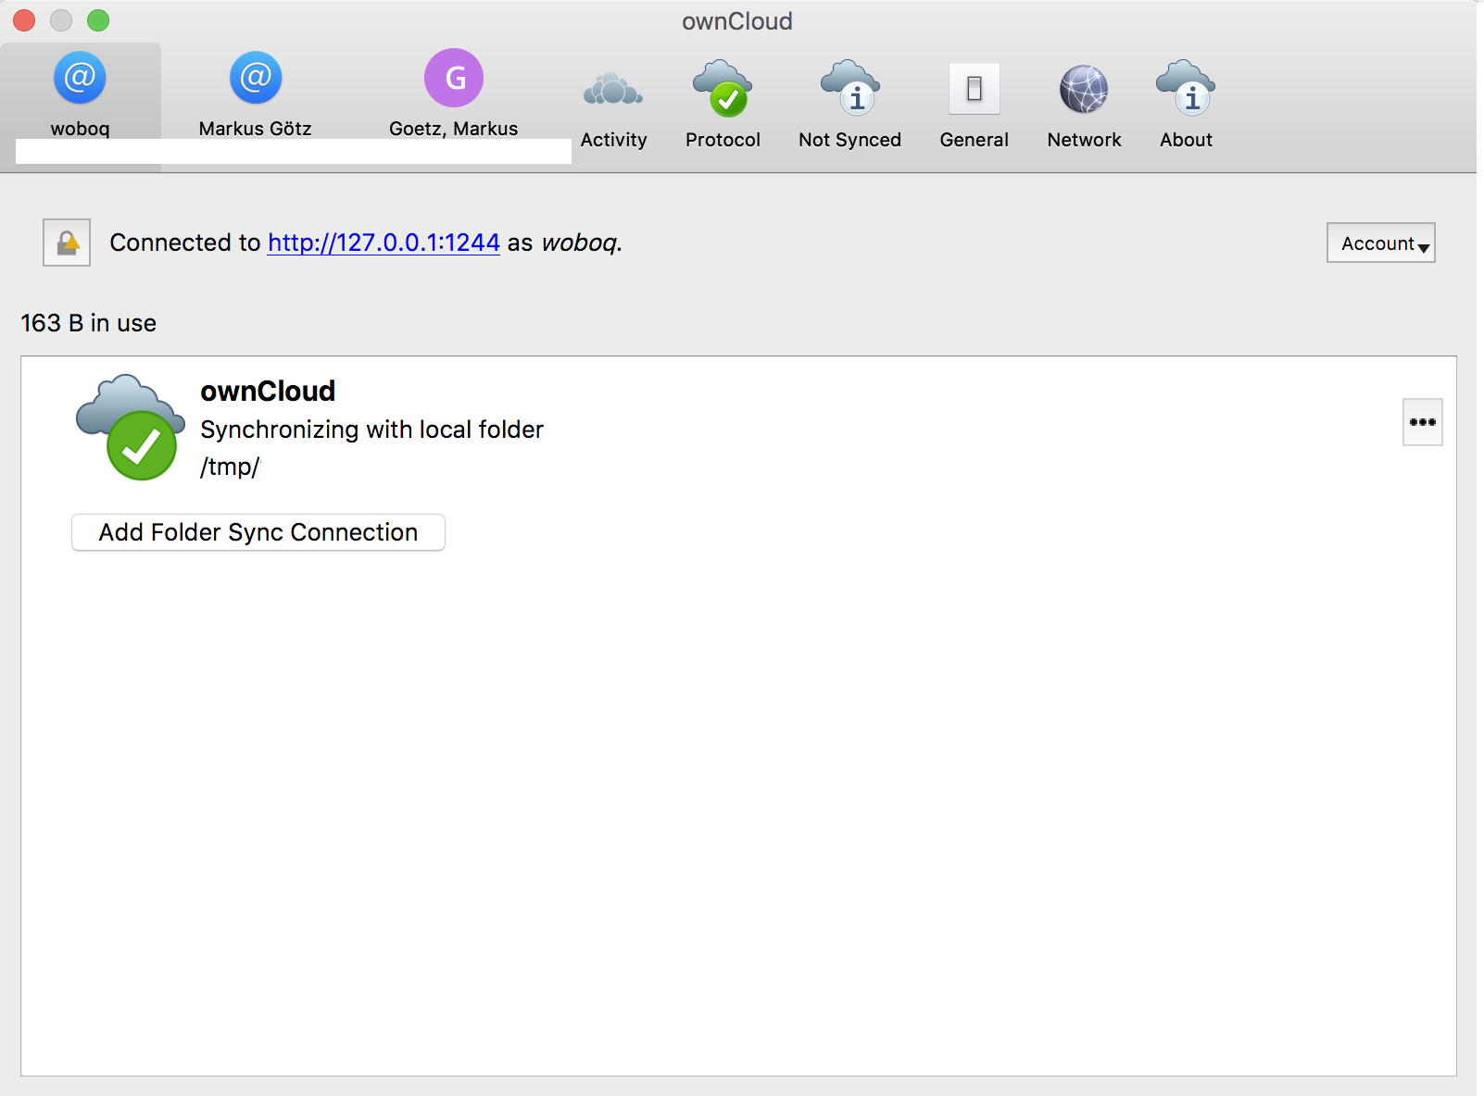Select the ownCloud sync folder cloud icon
Screen dimensions: 1484x1096
[x=131, y=427]
